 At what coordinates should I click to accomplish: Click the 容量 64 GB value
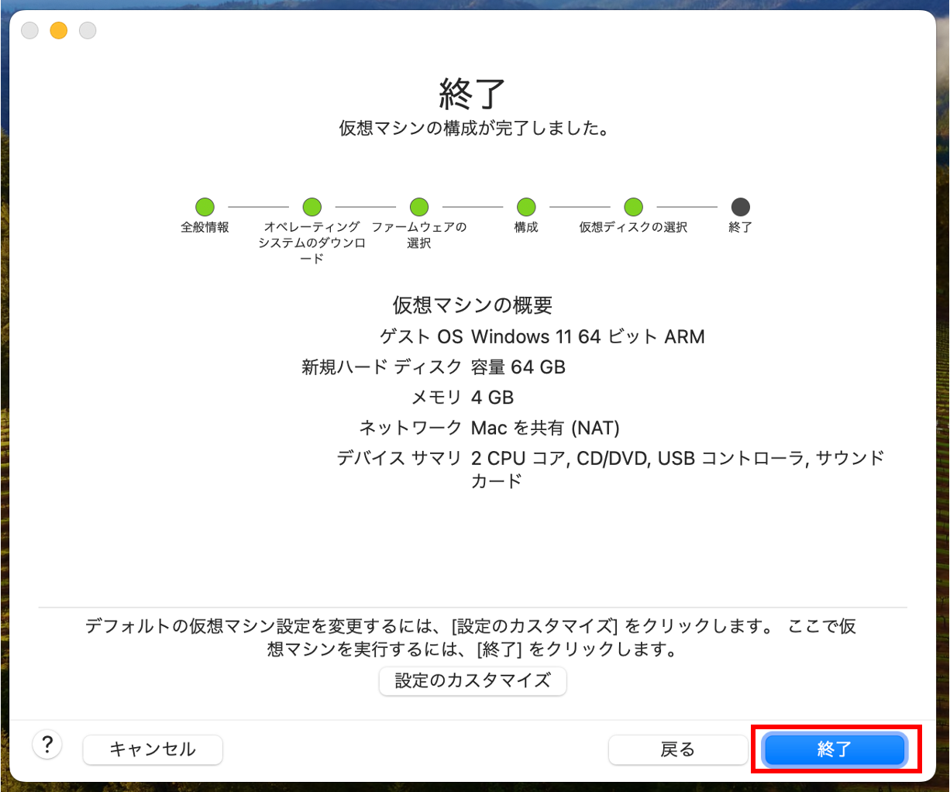518,367
